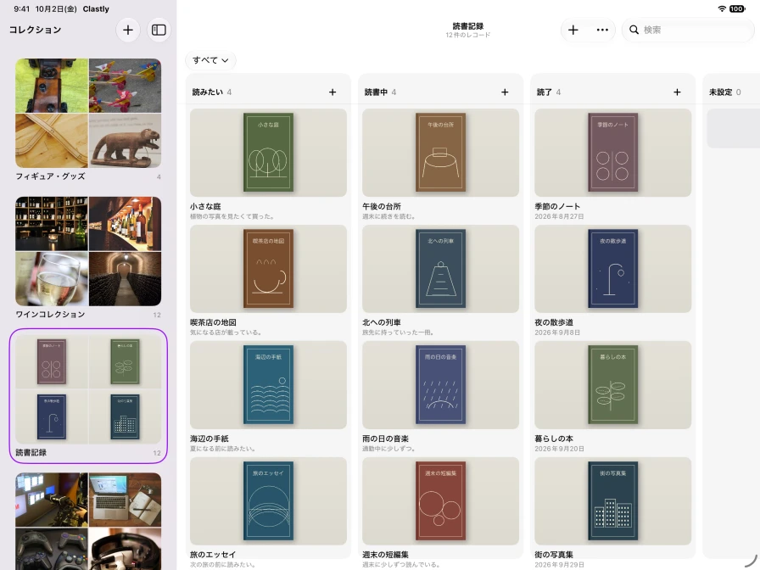Screen dimensions: 760x570
Task: Toggle the sidebar panel icon
Action: [159, 30]
